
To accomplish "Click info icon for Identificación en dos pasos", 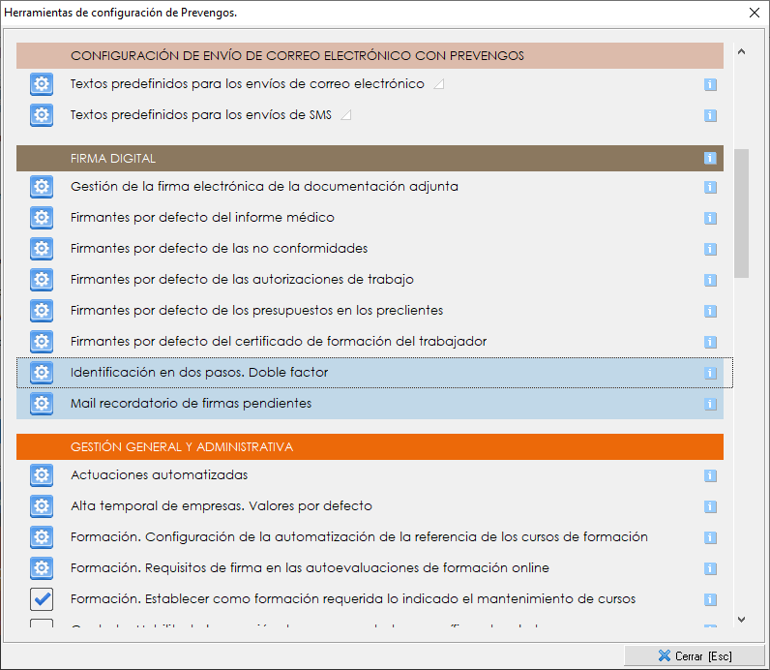I will [710, 373].
